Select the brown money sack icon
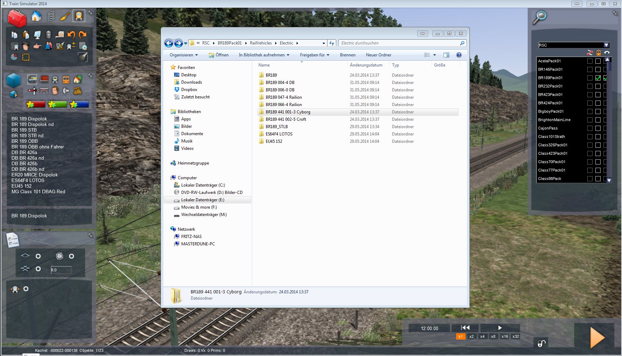 pyautogui.click(x=77, y=91)
